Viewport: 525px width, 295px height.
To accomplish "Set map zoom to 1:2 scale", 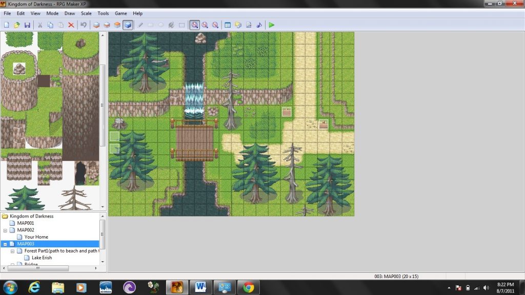I will tap(205, 25).
